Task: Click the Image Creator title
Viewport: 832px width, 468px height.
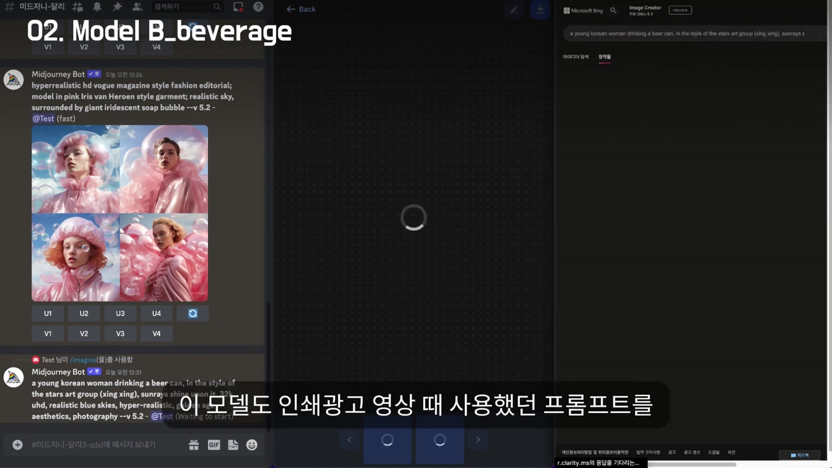Action: [x=645, y=8]
